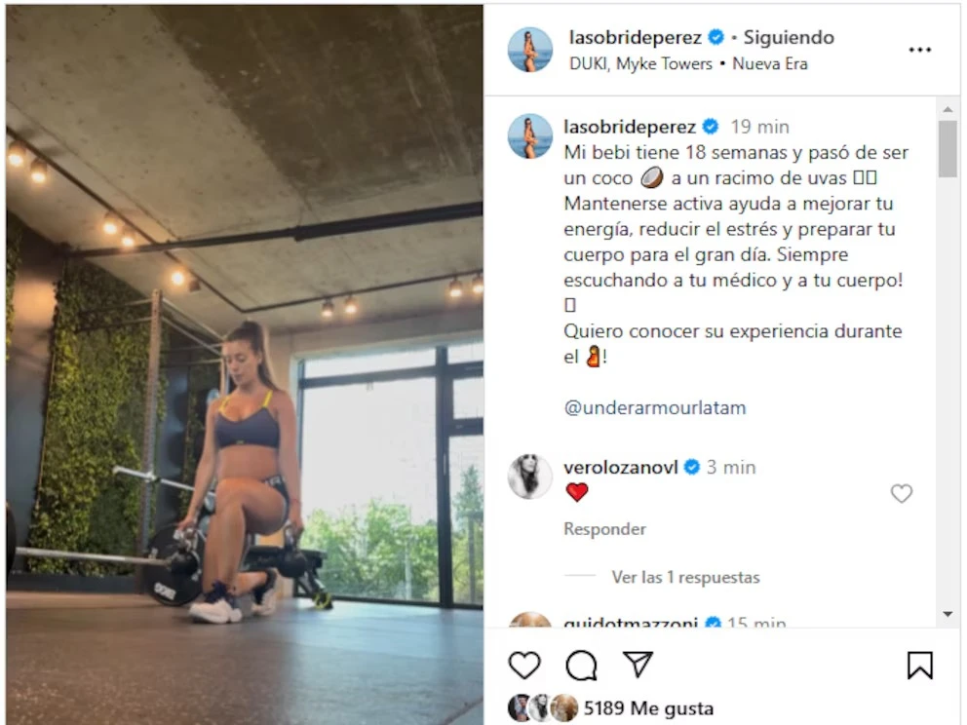
Task: Open comments with speech bubble icon
Action: [x=581, y=666]
